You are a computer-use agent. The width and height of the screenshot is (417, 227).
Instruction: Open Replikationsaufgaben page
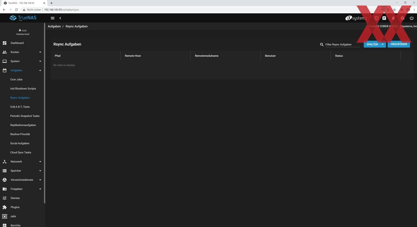23,125
